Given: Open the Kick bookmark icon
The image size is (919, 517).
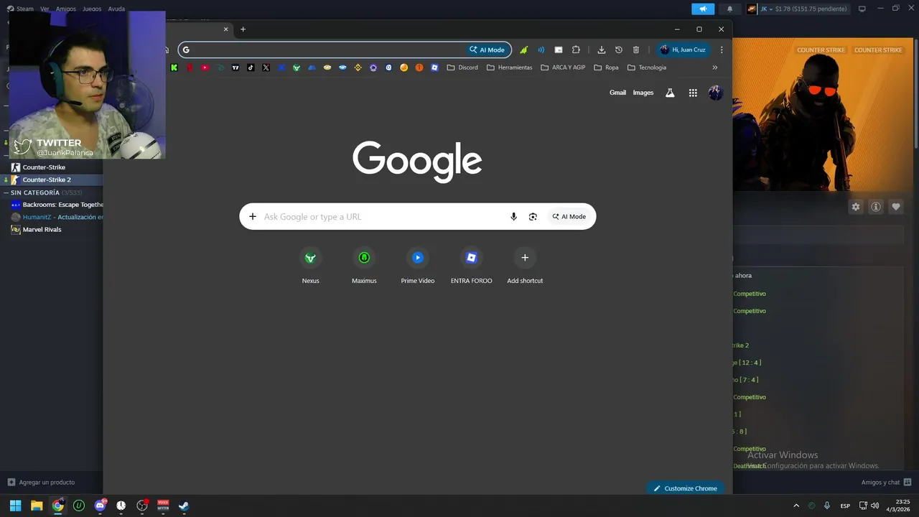Looking at the screenshot, I should (174, 67).
